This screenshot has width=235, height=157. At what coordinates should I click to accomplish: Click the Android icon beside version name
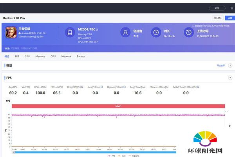(x=20, y=33)
